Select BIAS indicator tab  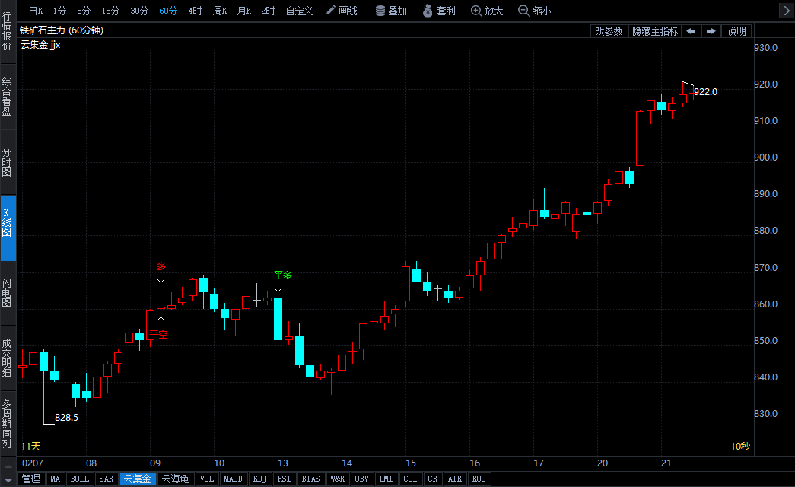(x=311, y=479)
